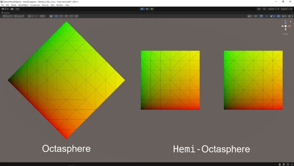The height and width of the screenshot is (166, 294).
Task: Open the Pivot handle position dropdown
Action: tap(7, 16)
